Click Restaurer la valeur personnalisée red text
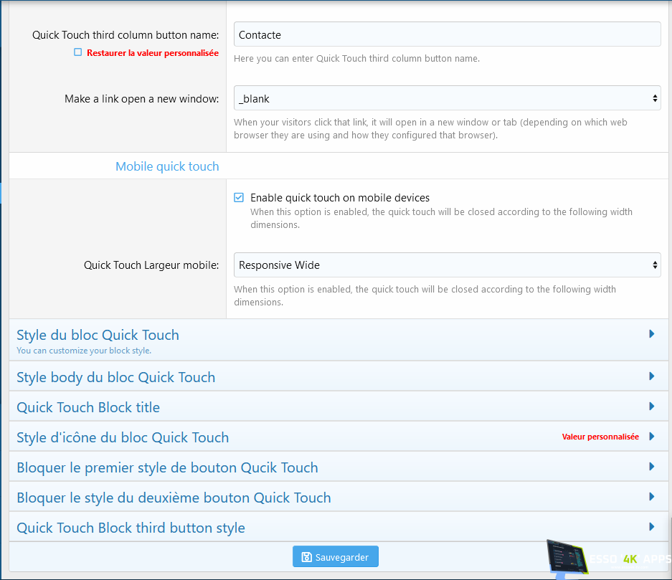Image resolution: width=672 pixels, height=580 pixels. tap(152, 53)
